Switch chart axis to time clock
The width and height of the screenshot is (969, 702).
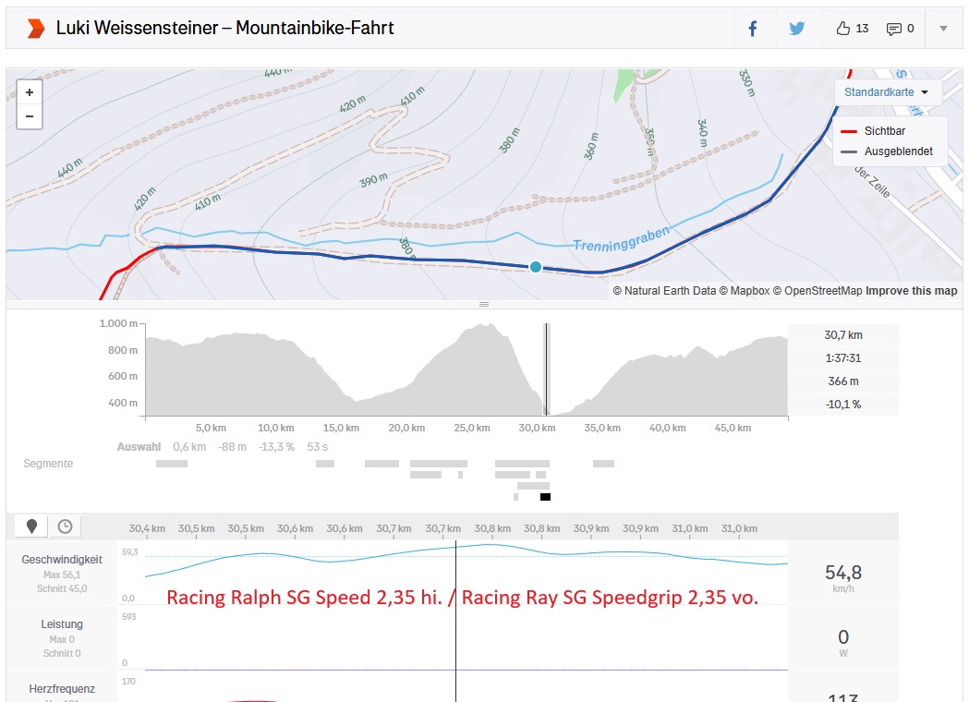(x=65, y=526)
